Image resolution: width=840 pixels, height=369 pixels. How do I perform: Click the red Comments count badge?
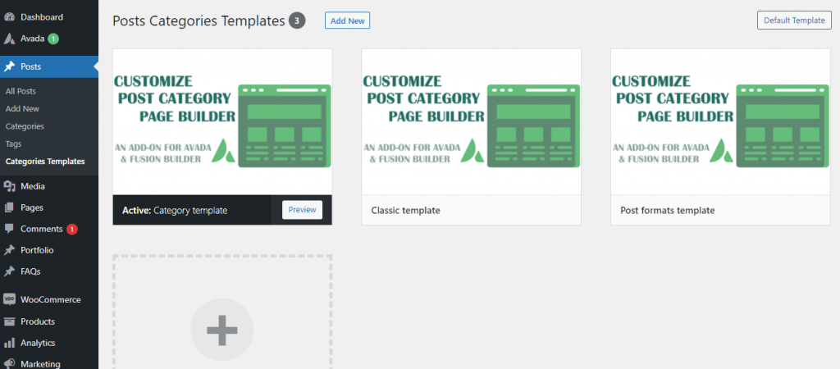tap(72, 230)
